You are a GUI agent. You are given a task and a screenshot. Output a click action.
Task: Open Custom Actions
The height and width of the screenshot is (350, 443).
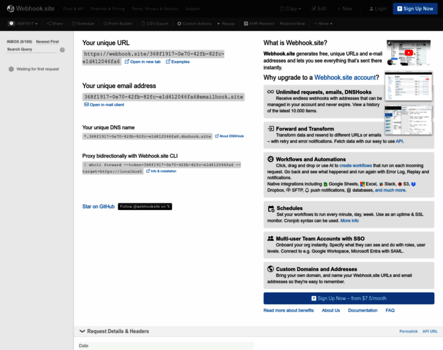[194, 23]
